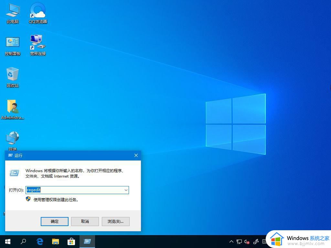Click the pen input tray icon

(256, 242)
